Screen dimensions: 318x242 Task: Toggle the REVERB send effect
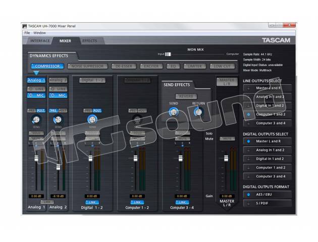(186, 96)
